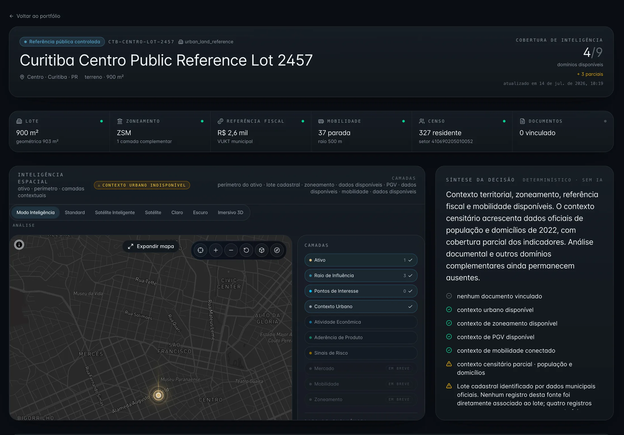This screenshot has height=435, width=624.
Task: Enable the Atividade Econômica layer
Action: pyautogui.click(x=361, y=322)
